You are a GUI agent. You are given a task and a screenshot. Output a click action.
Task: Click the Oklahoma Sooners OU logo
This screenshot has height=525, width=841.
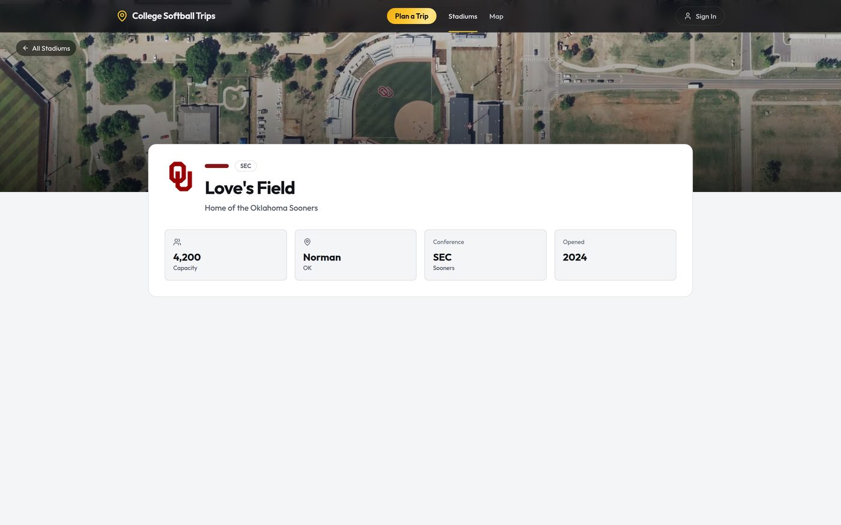tap(181, 176)
